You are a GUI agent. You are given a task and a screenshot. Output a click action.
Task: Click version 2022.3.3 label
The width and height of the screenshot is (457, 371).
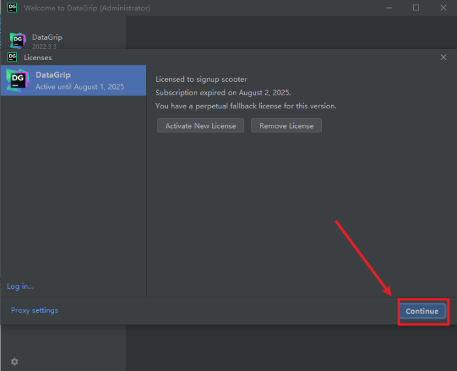(x=44, y=46)
